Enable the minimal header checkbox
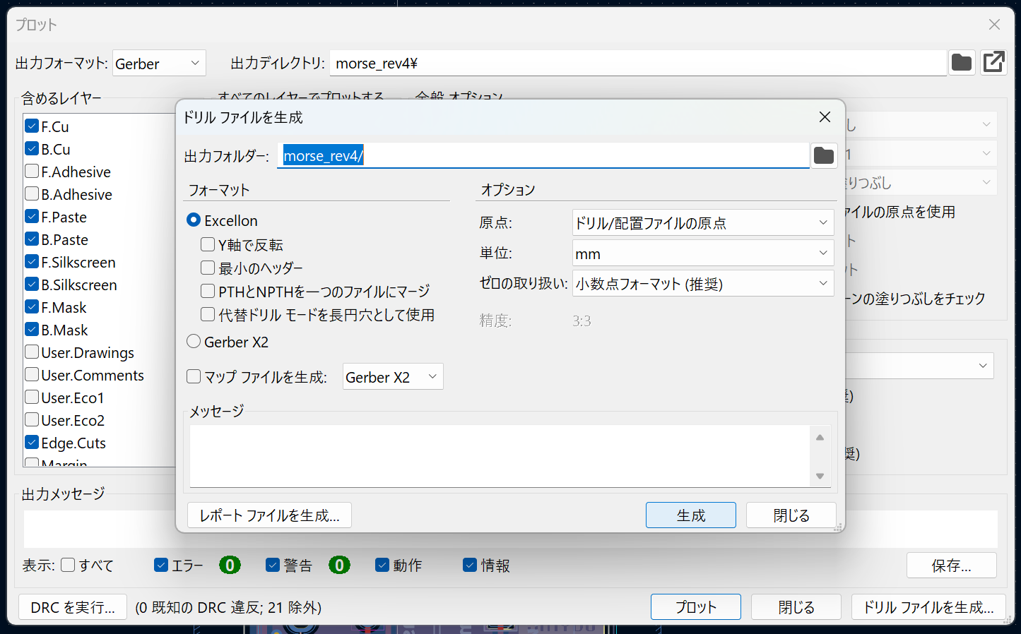Image resolution: width=1021 pixels, height=634 pixels. [x=208, y=268]
